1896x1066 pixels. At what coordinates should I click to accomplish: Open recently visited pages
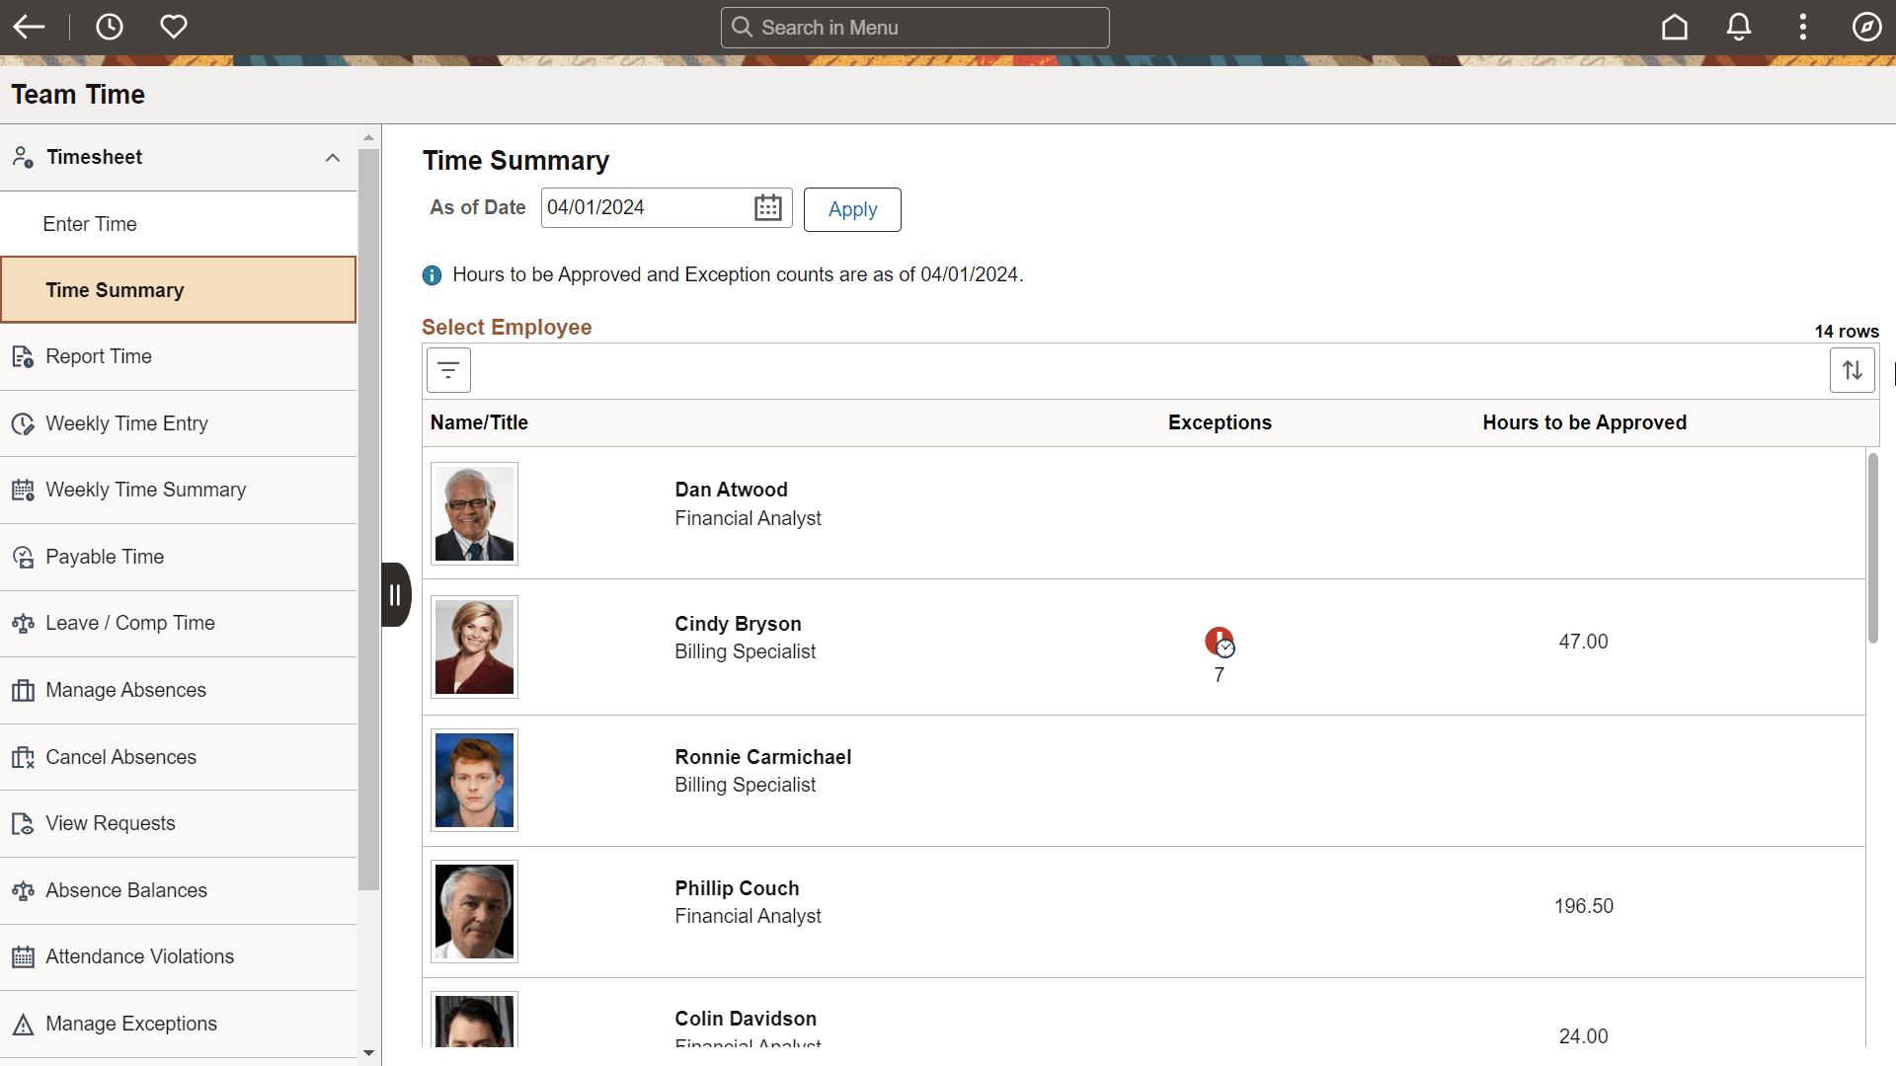[109, 27]
